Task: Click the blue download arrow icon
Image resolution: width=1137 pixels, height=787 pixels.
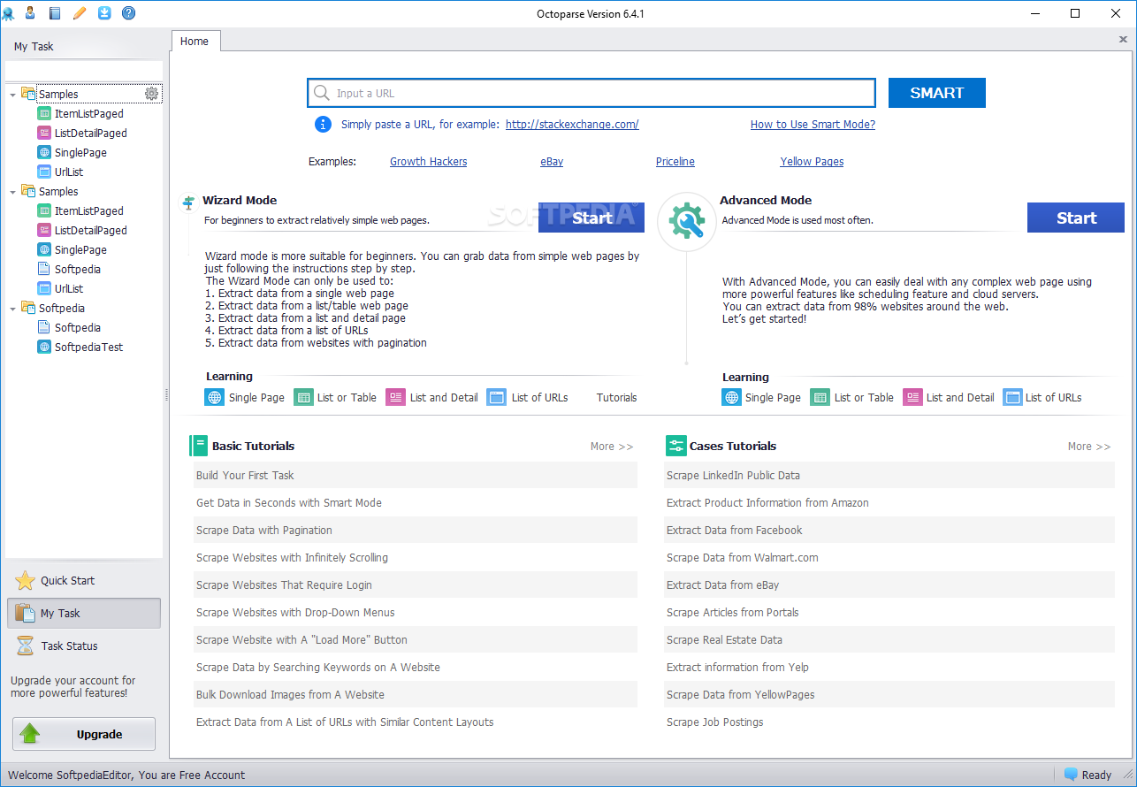Action: (104, 12)
